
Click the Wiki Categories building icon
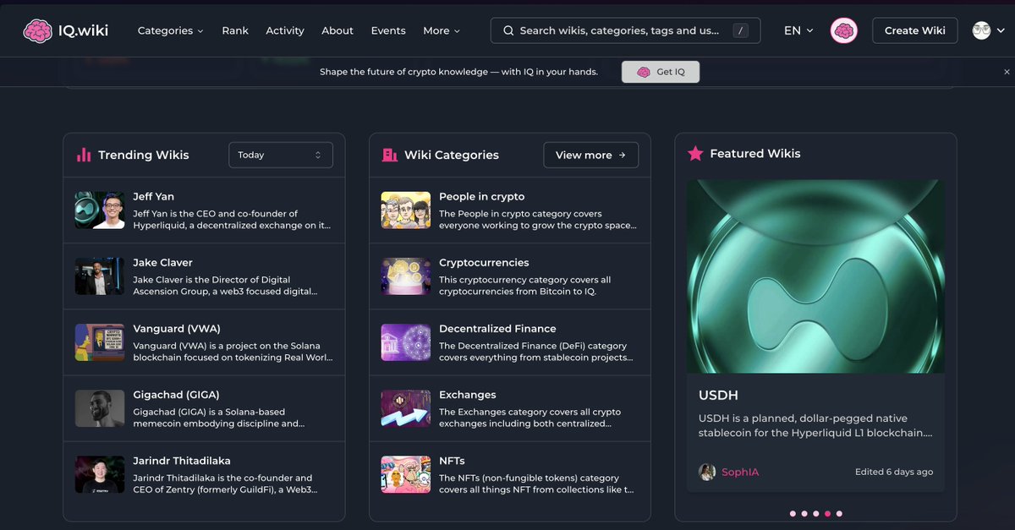[x=390, y=155]
